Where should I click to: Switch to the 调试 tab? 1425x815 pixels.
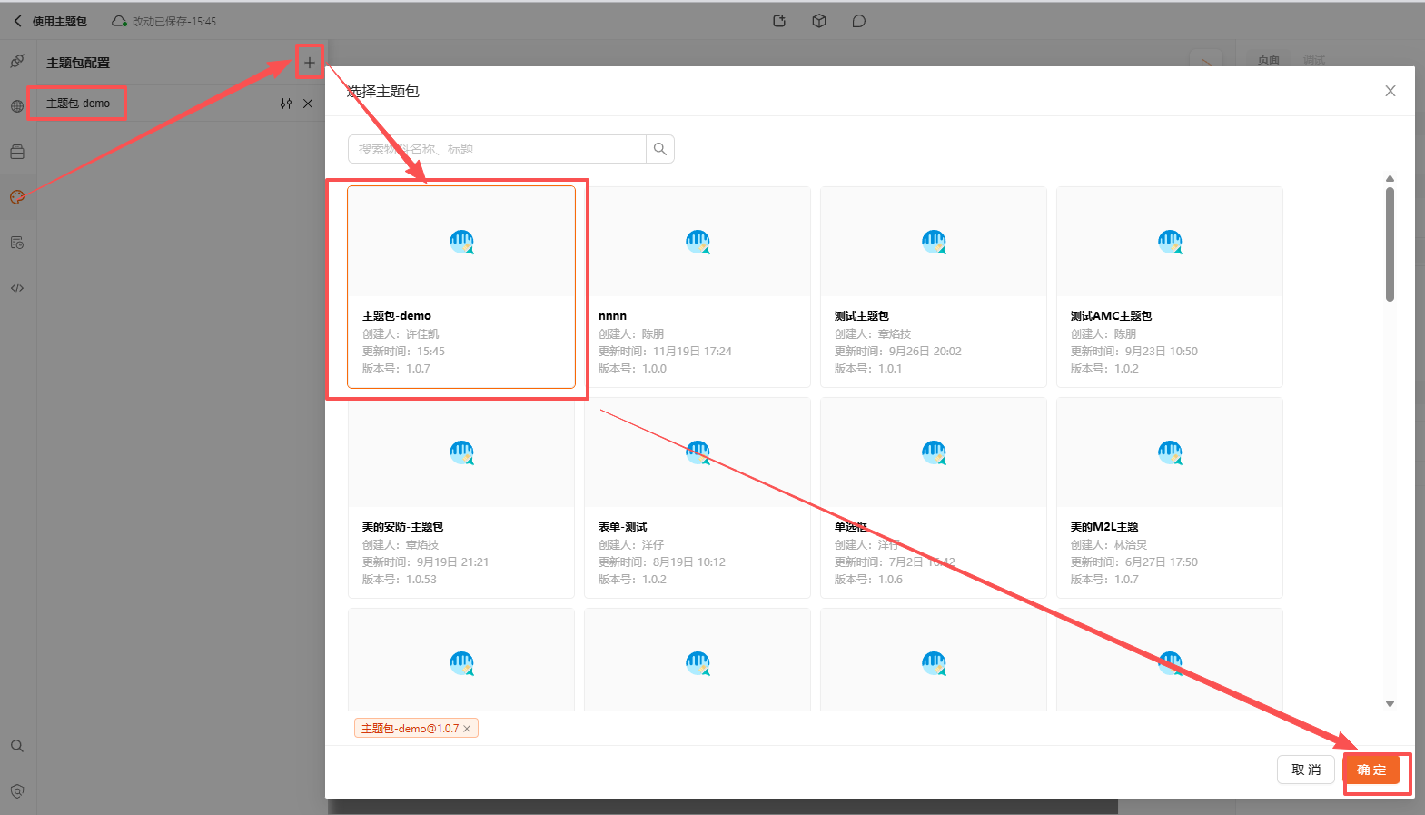coord(1313,60)
